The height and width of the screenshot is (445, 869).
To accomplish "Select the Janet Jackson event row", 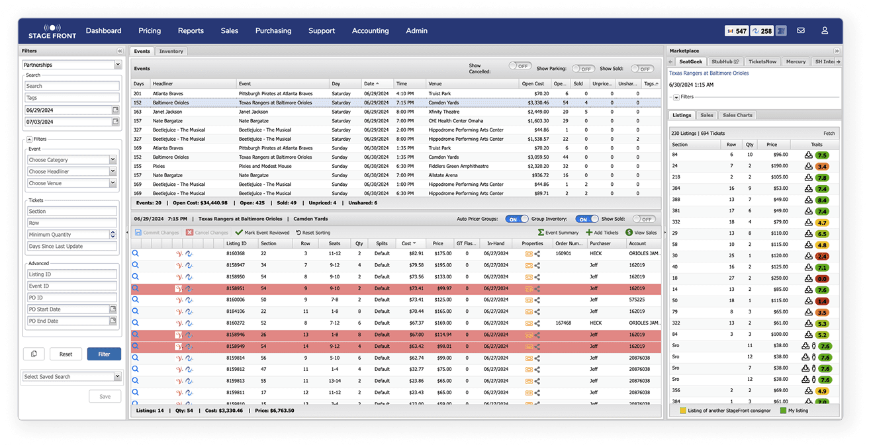I will [x=396, y=112].
